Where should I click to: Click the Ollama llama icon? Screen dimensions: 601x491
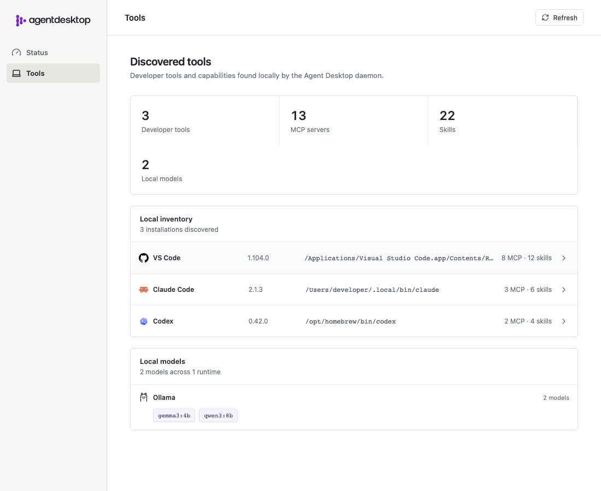144,397
